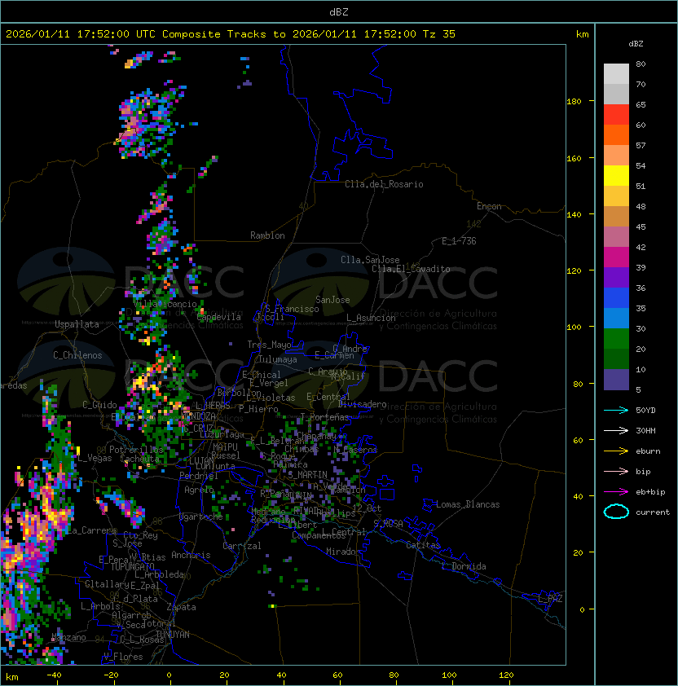Viewport: 678px width, 686px height.
Task: Click the 0 km right axis tick
Action: [x=582, y=610]
